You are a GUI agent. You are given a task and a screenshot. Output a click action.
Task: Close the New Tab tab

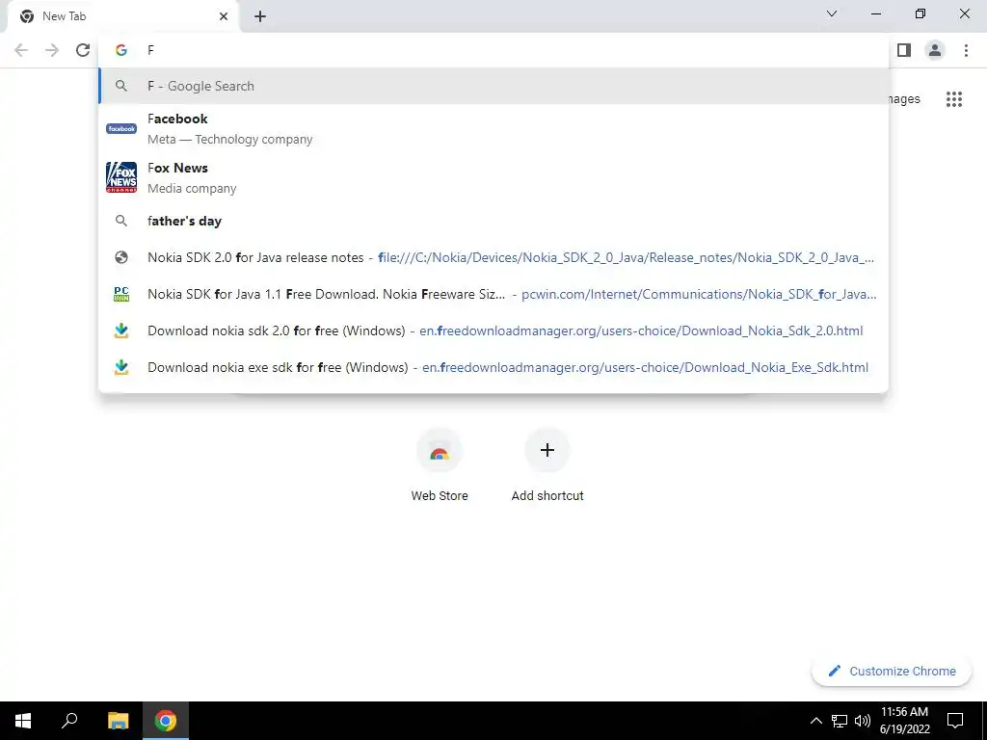pyautogui.click(x=224, y=16)
